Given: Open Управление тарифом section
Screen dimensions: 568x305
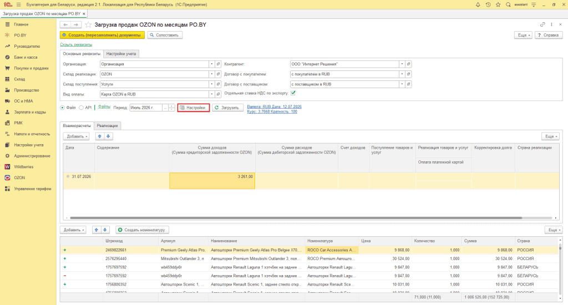Looking at the screenshot, I should [x=33, y=189].
